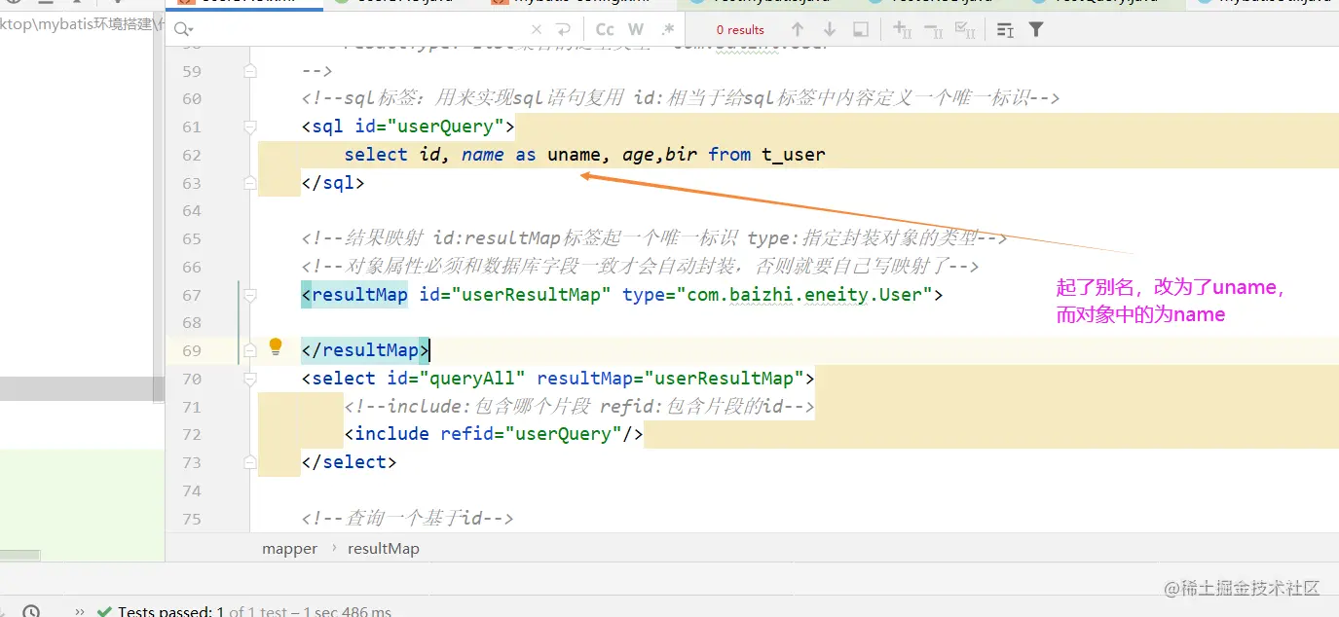
Task: Select all occurrences icon in find bar
Action: (965, 30)
